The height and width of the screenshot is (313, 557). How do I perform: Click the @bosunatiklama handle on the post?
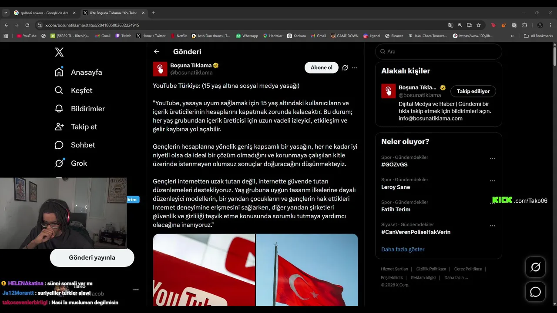point(191,73)
